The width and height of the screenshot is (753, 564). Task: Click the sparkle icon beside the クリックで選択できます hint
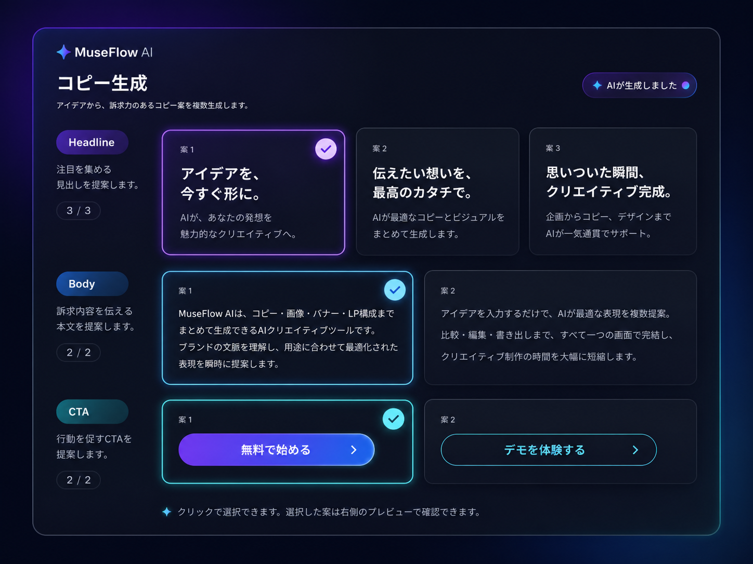[166, 512]
